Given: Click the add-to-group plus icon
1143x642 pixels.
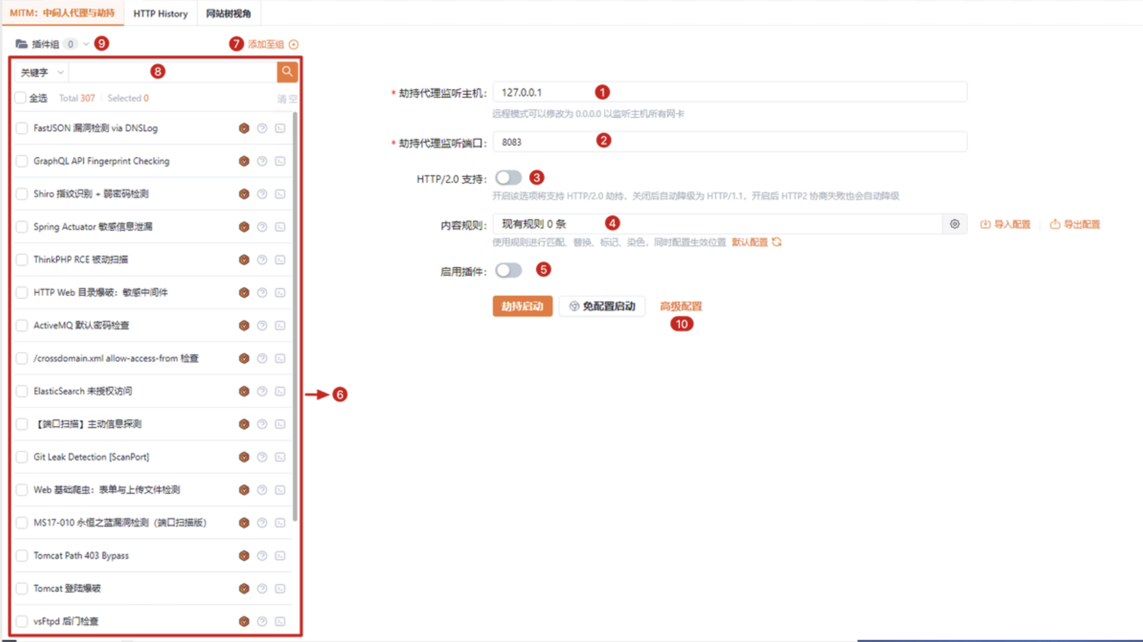Looking at the screenshot, I should pos(294,44).
